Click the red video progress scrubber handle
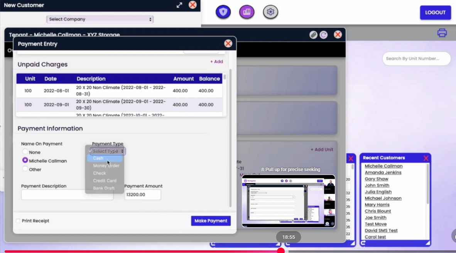Screen dimensions: 456x253 [280, 251]
